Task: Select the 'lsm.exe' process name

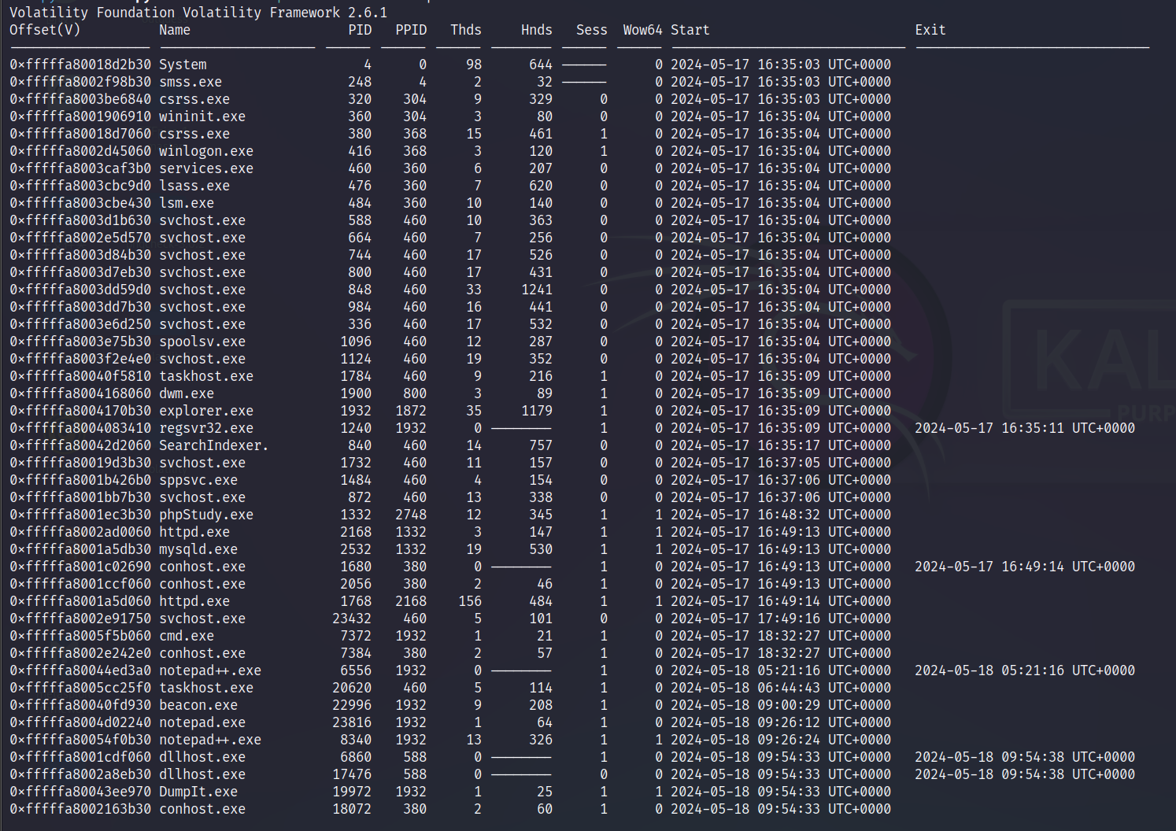Action: [187, 203]
